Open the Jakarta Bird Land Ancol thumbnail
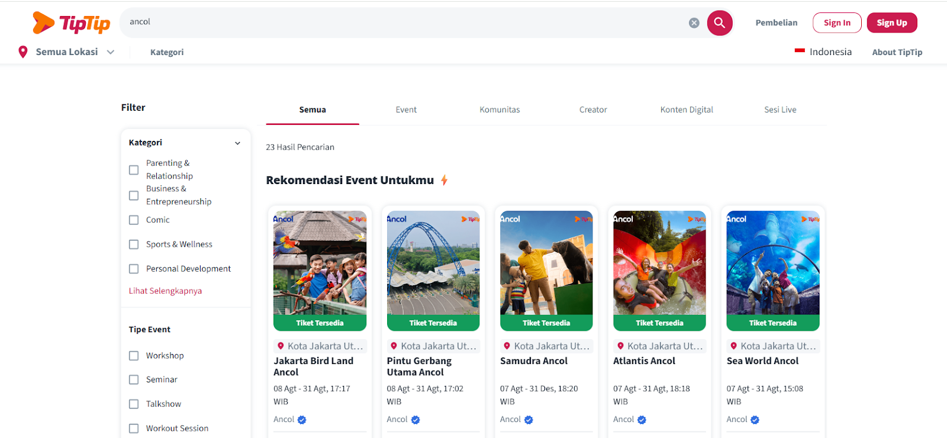The image size is (947, 438). pyautogui.click(x=320, y=263)
